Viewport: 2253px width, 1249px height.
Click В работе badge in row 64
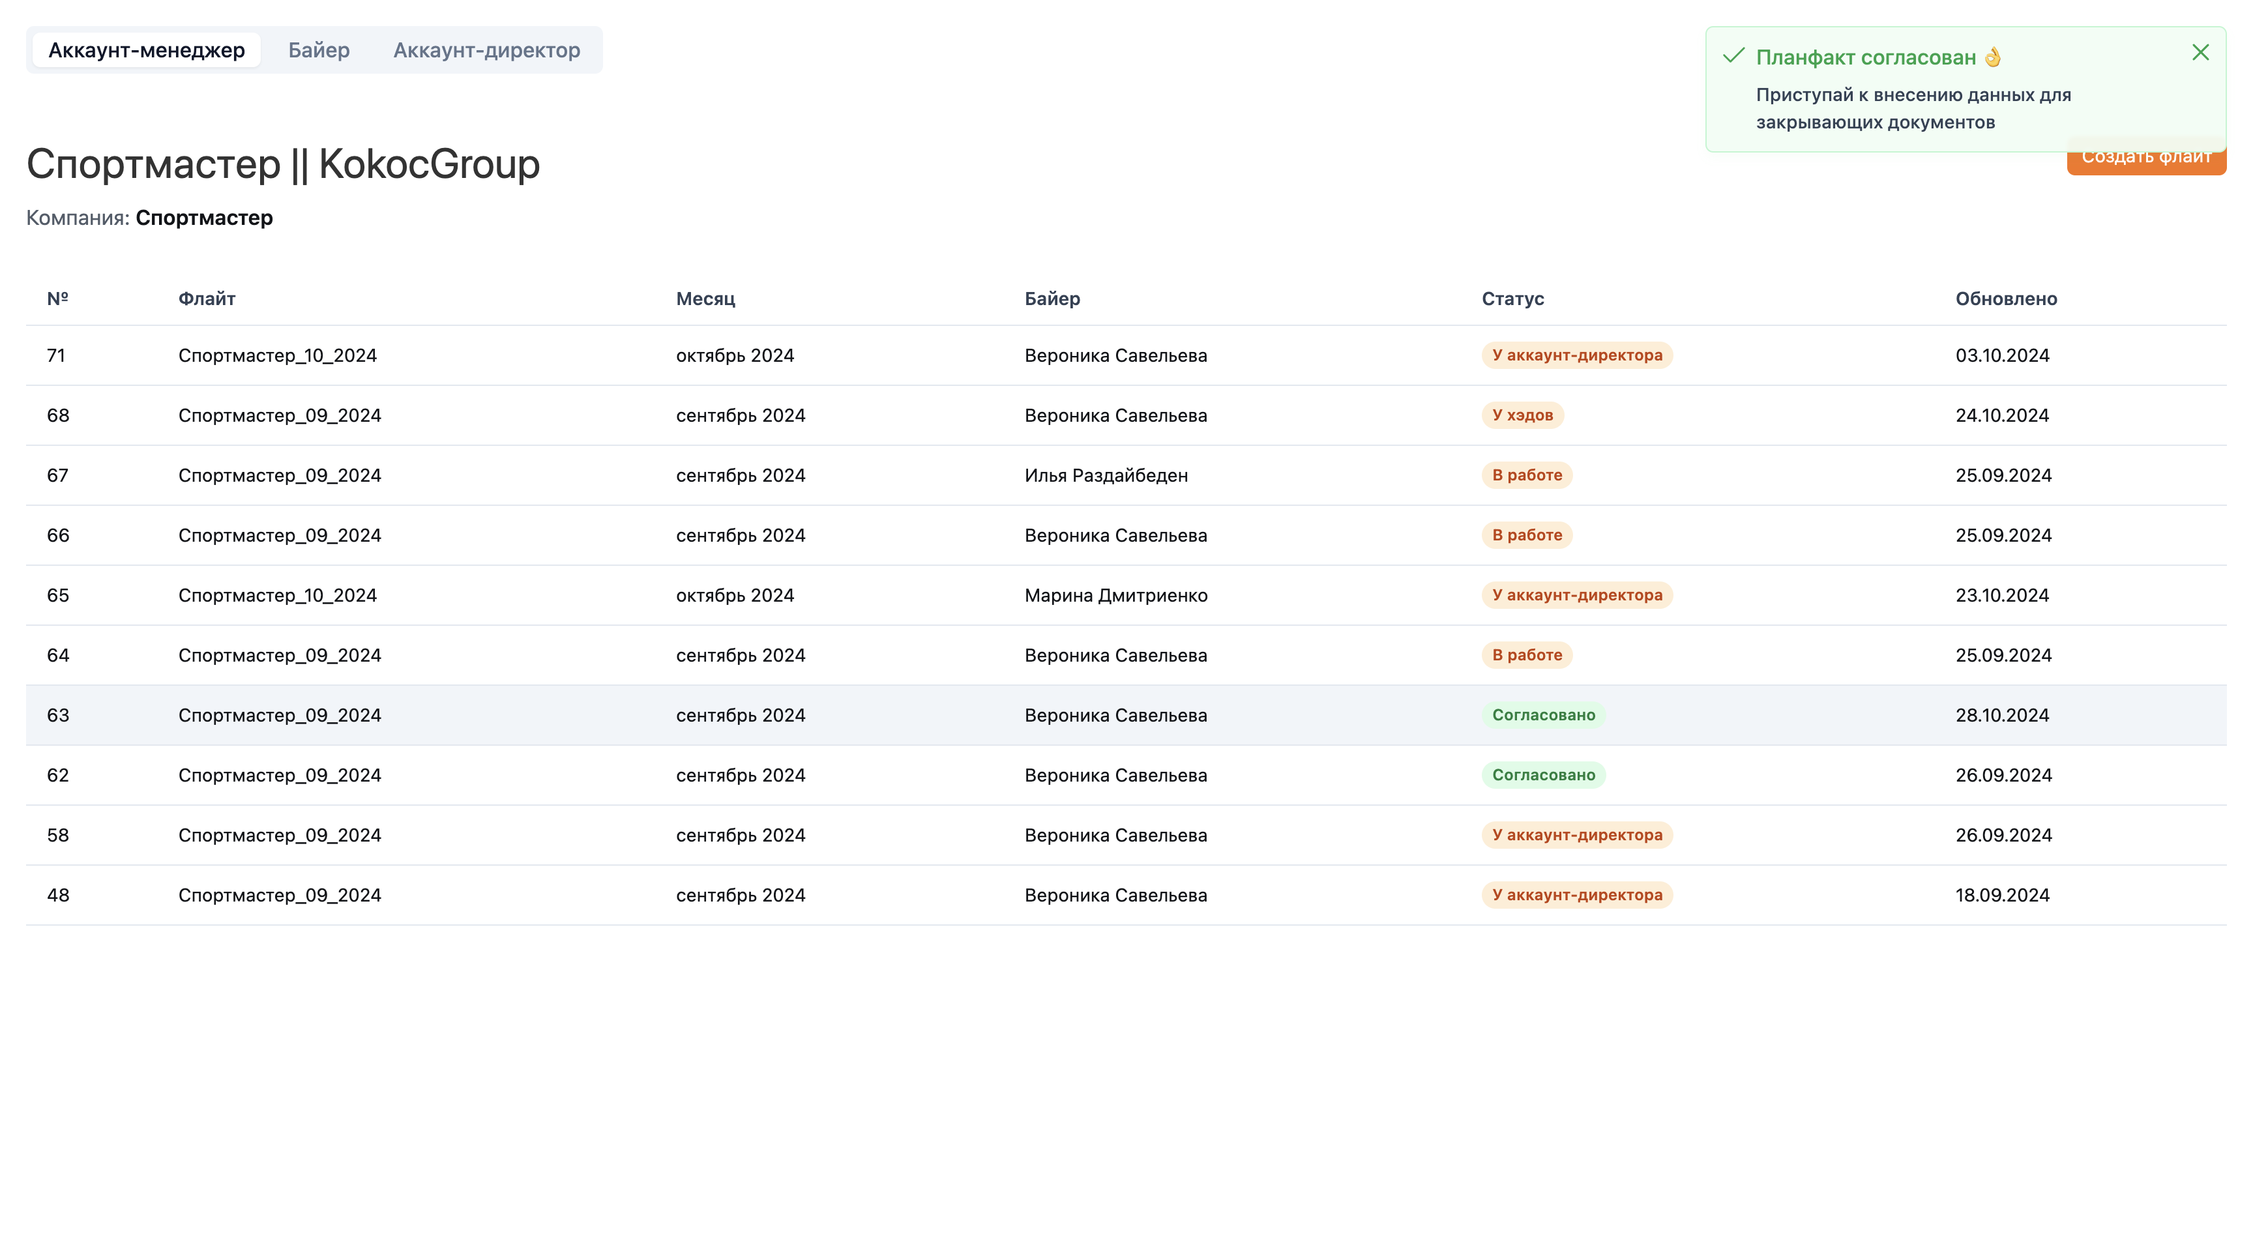click(1527, 654)
